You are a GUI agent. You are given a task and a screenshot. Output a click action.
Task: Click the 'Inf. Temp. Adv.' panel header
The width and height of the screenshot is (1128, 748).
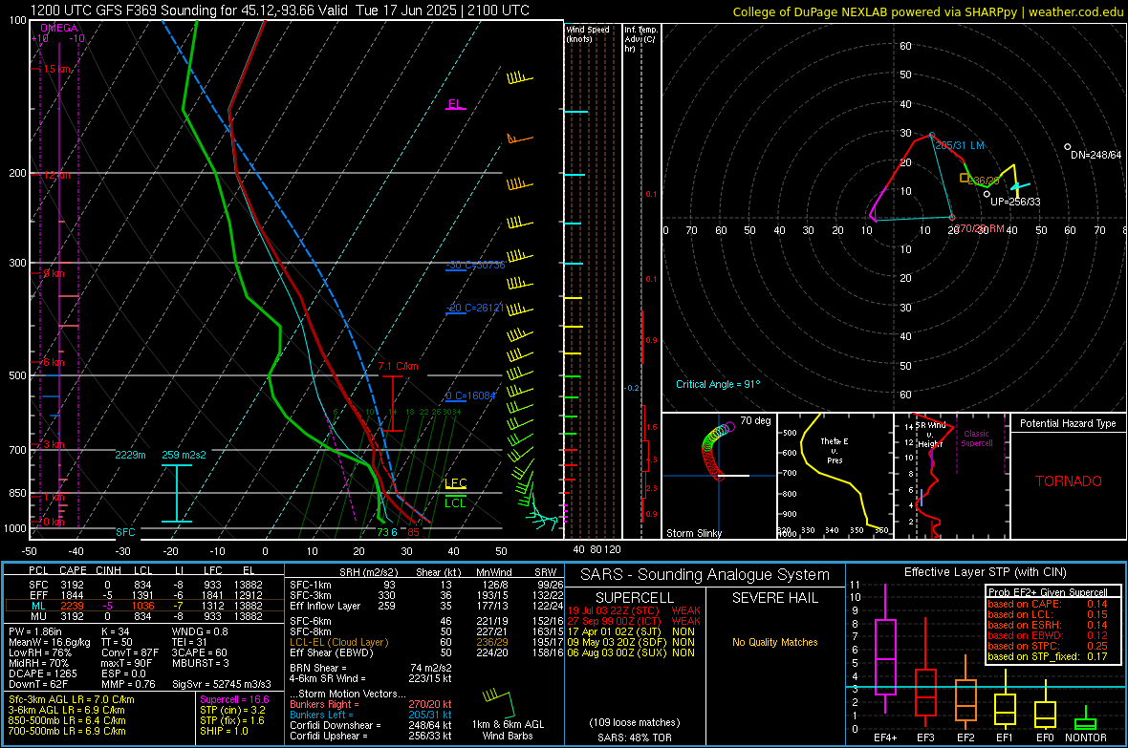(x=640, y=39)
